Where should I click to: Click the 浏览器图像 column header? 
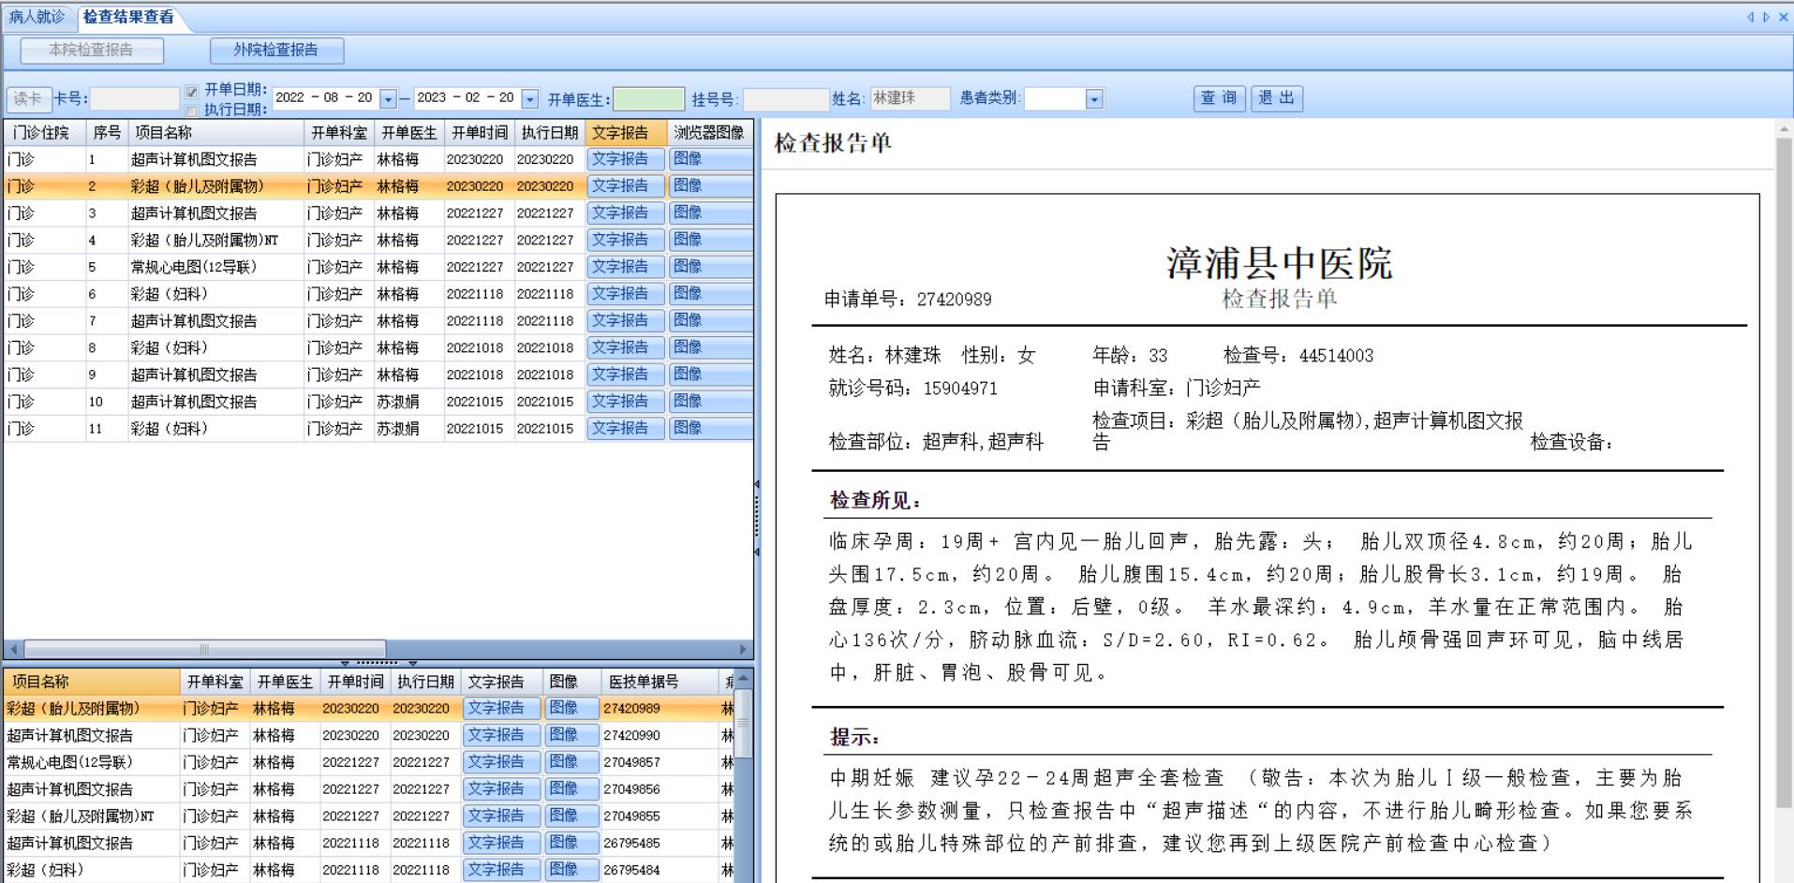710,133
